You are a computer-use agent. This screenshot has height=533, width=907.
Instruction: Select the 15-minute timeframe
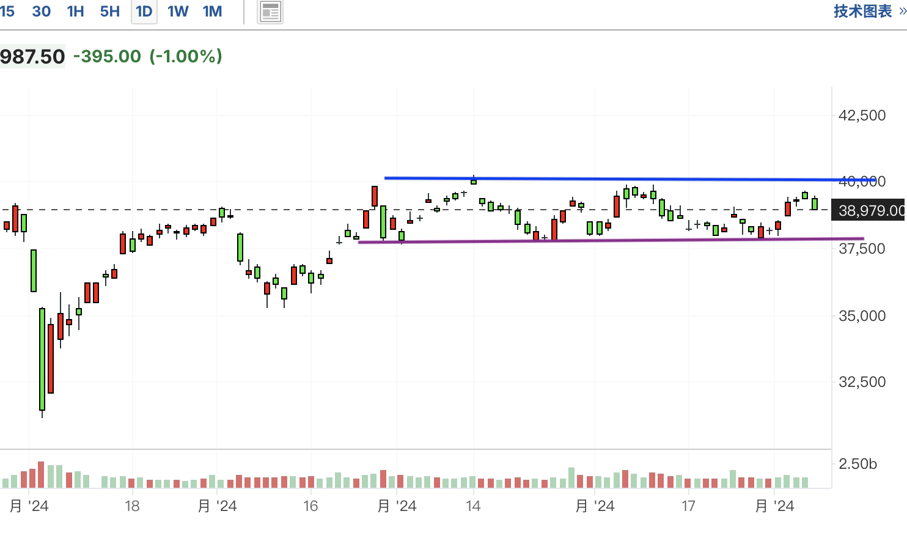point(6,12)
